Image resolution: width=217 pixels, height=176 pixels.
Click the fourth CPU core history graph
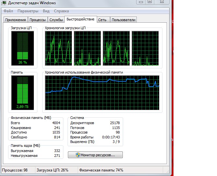(x=145, y=48)
